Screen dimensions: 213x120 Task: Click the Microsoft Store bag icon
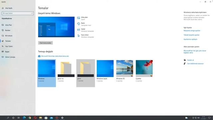tap(39, 56)
